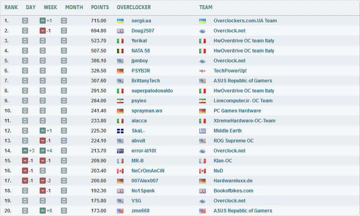Click the UK flag beside Doug2507
Viewport: 360px width, 216px height.
tap(120, 31)
